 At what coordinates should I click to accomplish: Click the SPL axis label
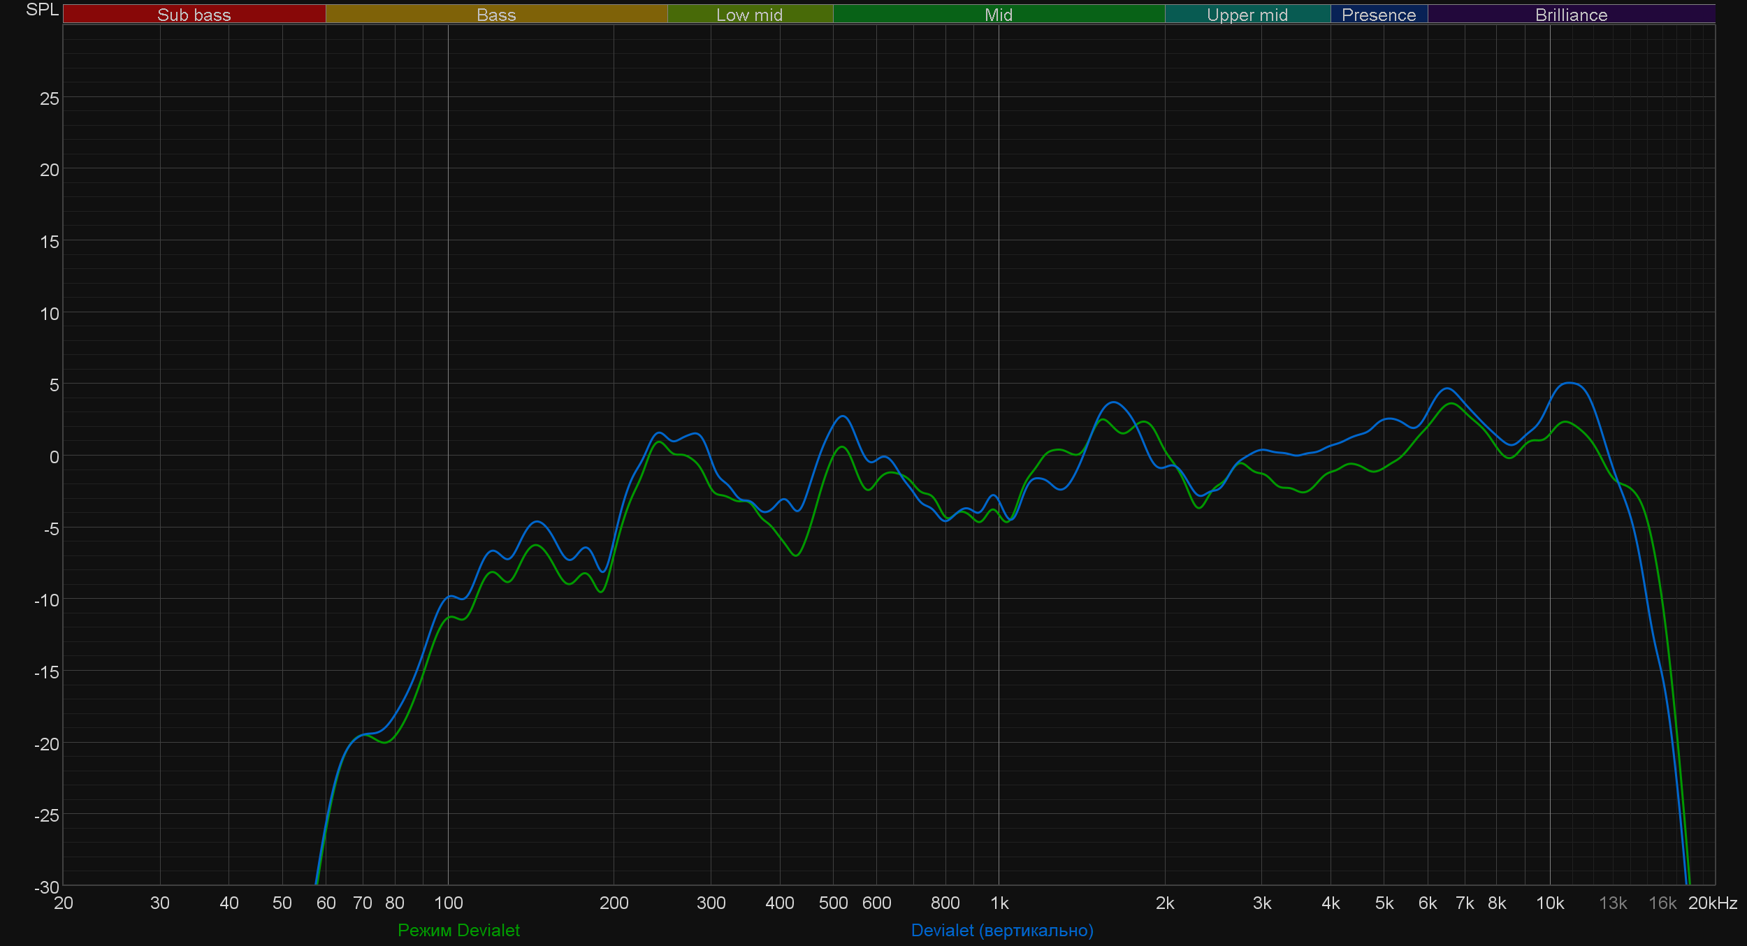(42, 10)
